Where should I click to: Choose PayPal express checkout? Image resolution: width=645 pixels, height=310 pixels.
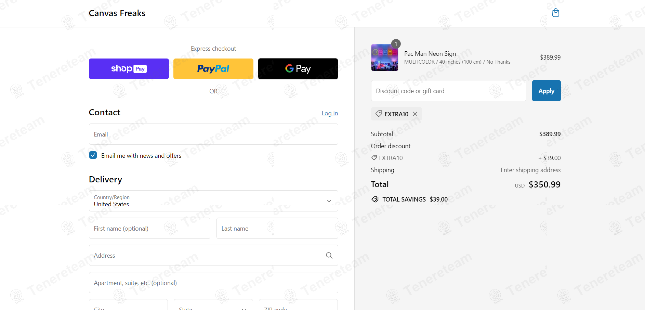click(x=213, y=69)
